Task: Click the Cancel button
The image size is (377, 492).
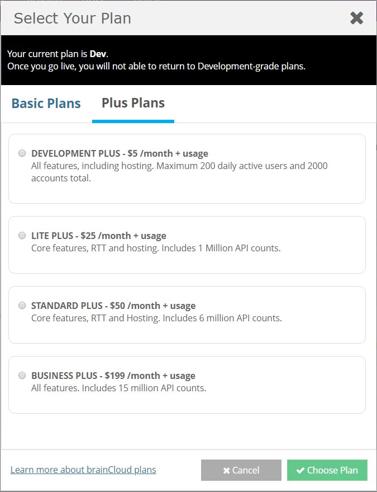Action: (241, 470)
